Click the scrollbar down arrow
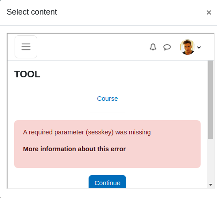The image size is (217, 198). pyautogui.click(x=210, y=184)
